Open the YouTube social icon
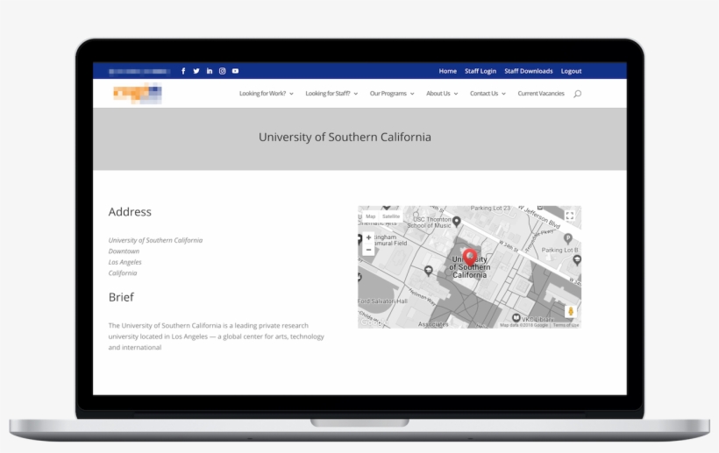 pyautogui.click(x=235, y=71)
